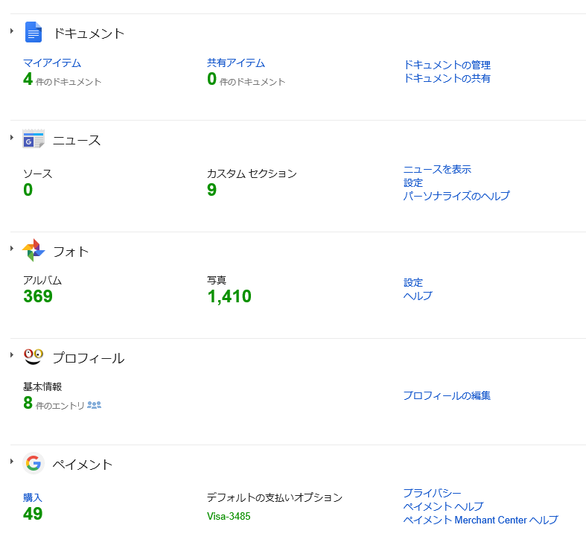Screen dimensions: 586x551
Task: Expand the フォト section arrow
Action: point(12,248)
